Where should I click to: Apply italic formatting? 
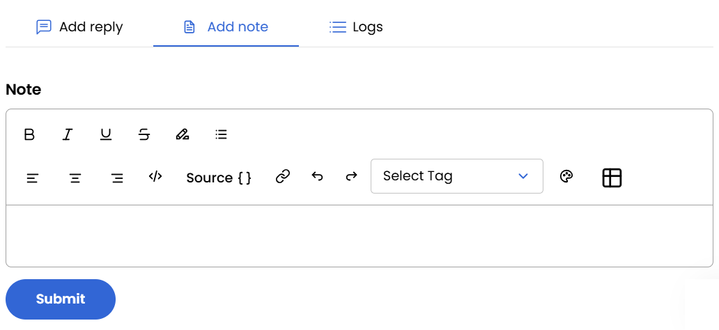(x=68, y=134)
